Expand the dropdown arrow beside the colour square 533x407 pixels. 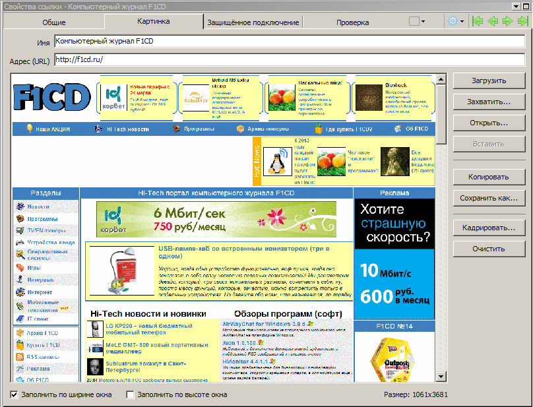(x=423, y=22)
